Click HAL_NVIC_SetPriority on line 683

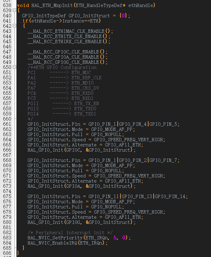coord(55,238)
